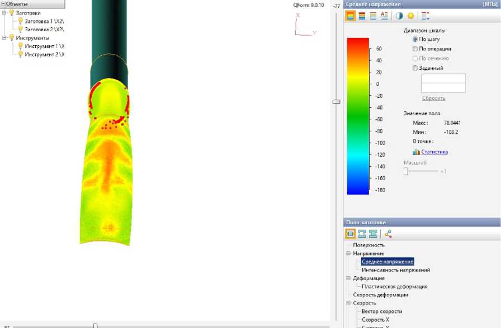
Task: Collapse the Заготовки tree node
Action: pyautogui.click(x=4, y=13)
